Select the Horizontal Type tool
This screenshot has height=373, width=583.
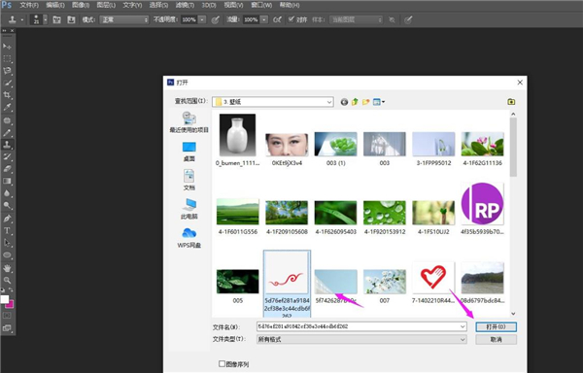click(x=7, y=231)
